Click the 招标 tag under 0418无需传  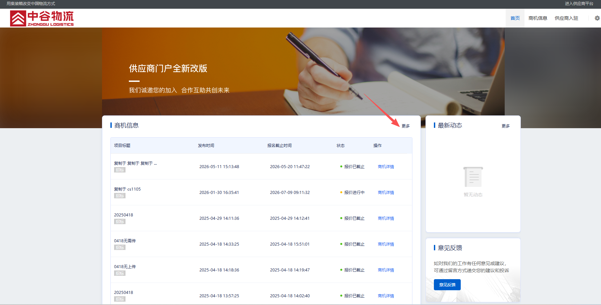pos(120,248)
